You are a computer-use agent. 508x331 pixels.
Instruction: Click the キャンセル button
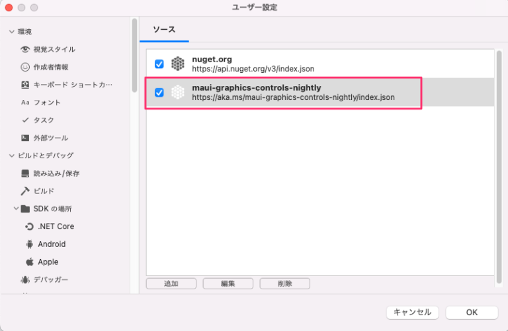pos(413,312)
